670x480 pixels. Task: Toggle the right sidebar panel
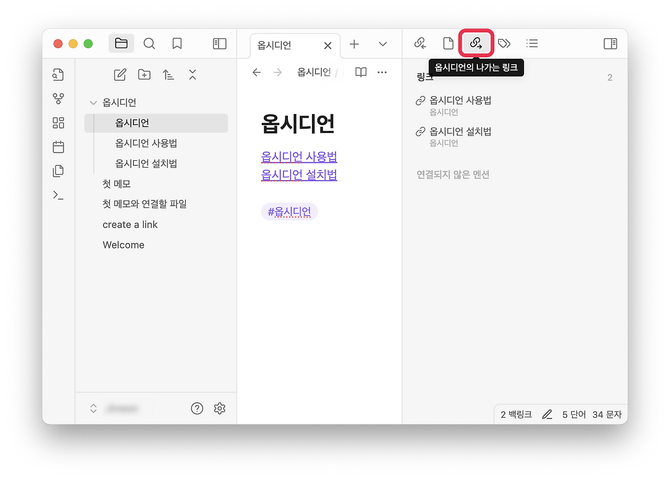click(610, 43)
